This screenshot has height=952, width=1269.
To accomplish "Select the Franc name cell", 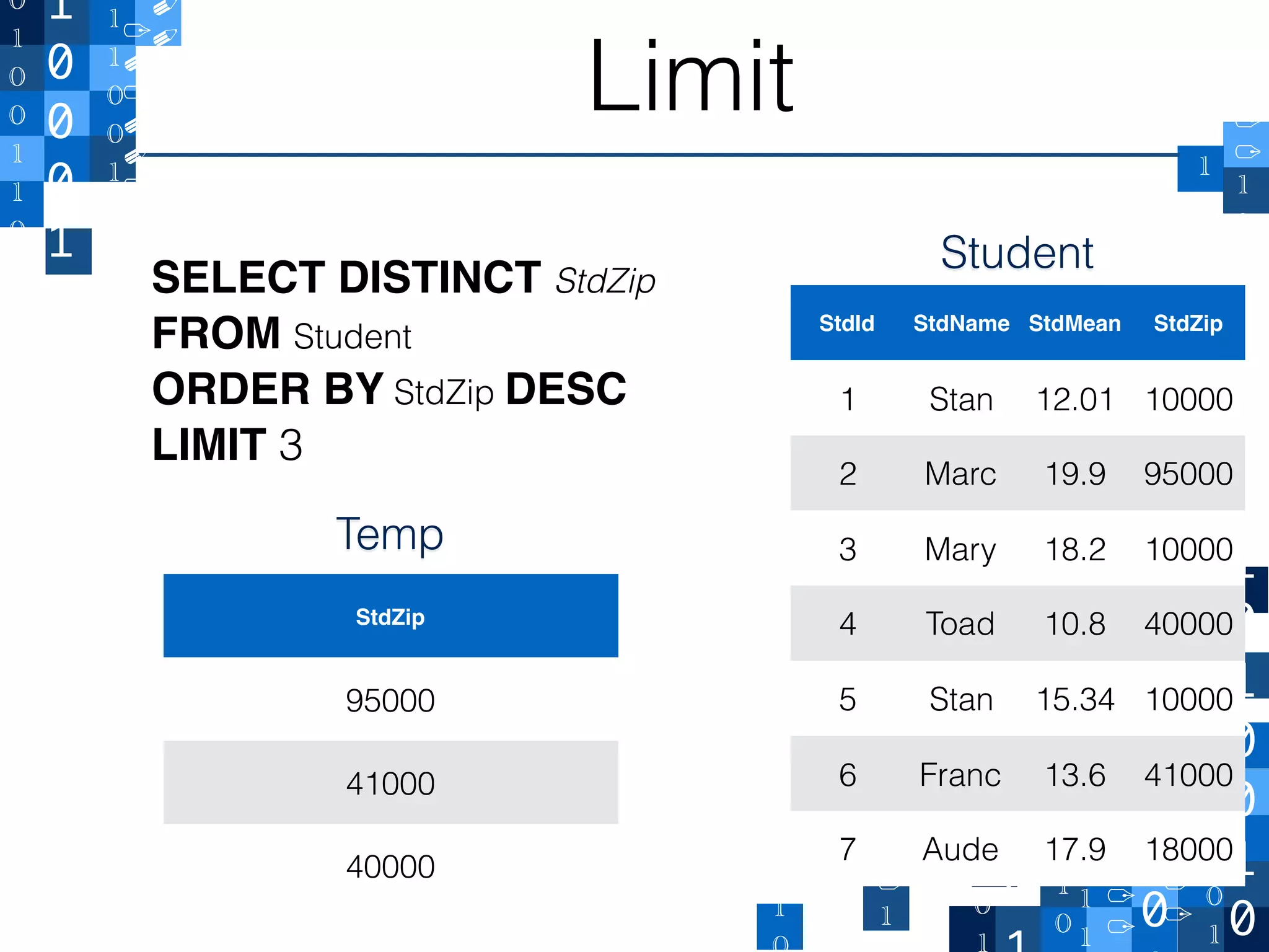I will (x=960, y=775).
